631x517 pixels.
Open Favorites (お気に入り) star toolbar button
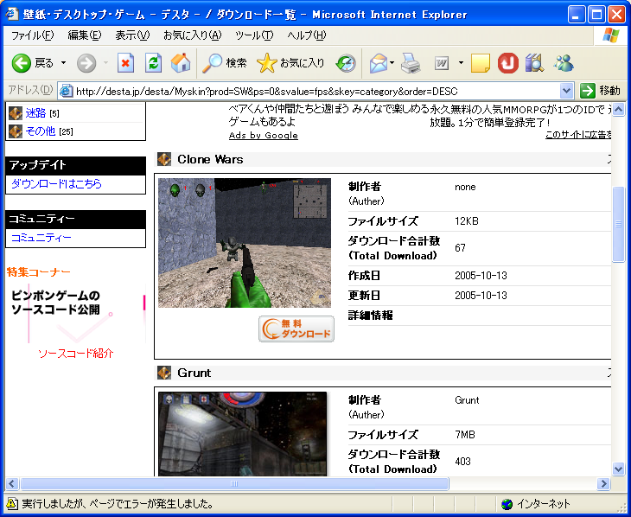(290, 63)
